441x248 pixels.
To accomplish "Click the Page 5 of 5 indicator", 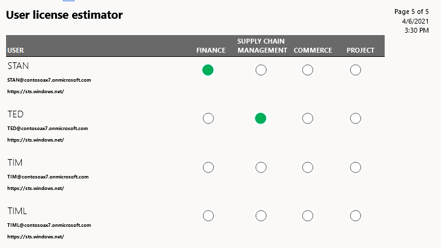I will (411, 11).
